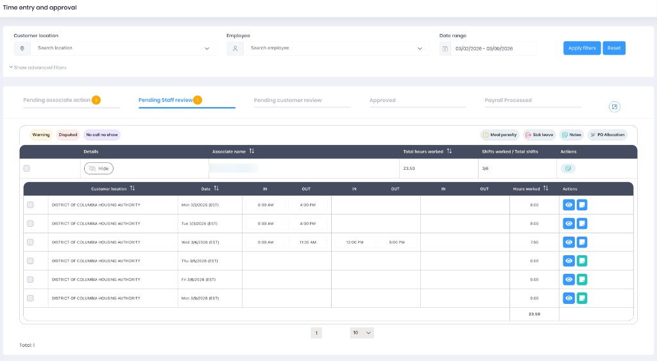Click the Notes legend chip
657x361 pixels.
coord(572,135)
